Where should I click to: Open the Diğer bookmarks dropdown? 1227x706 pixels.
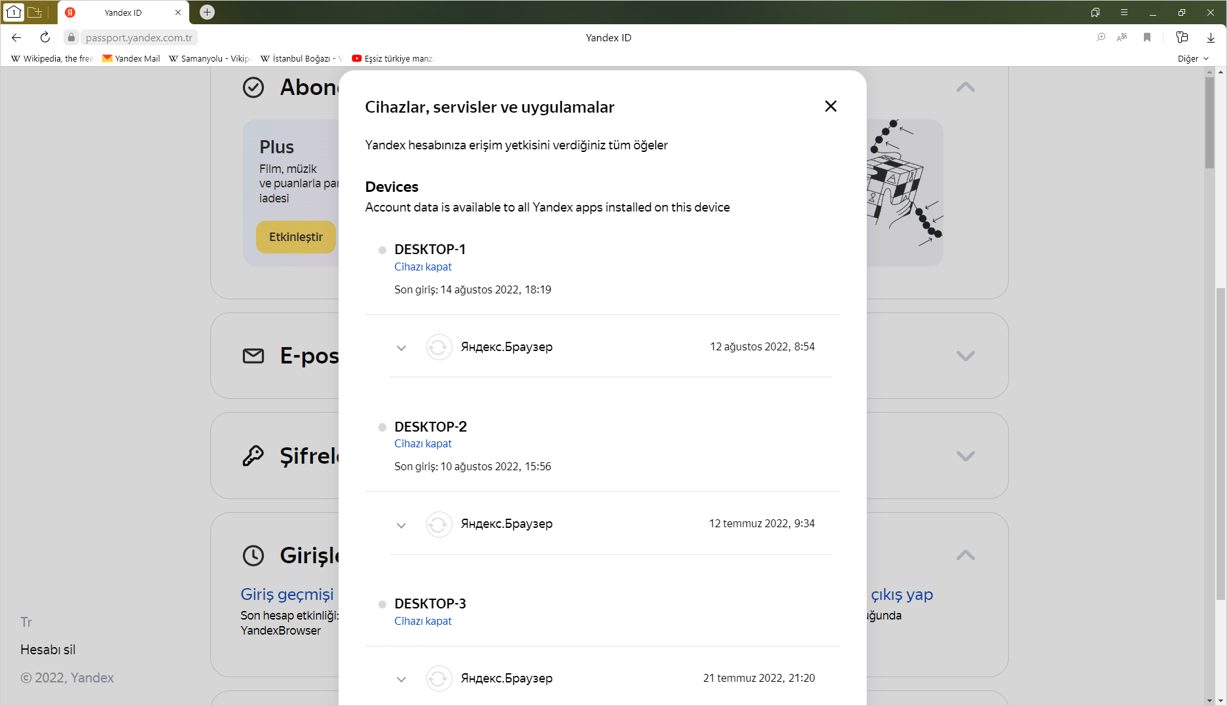coord(1193,58)
